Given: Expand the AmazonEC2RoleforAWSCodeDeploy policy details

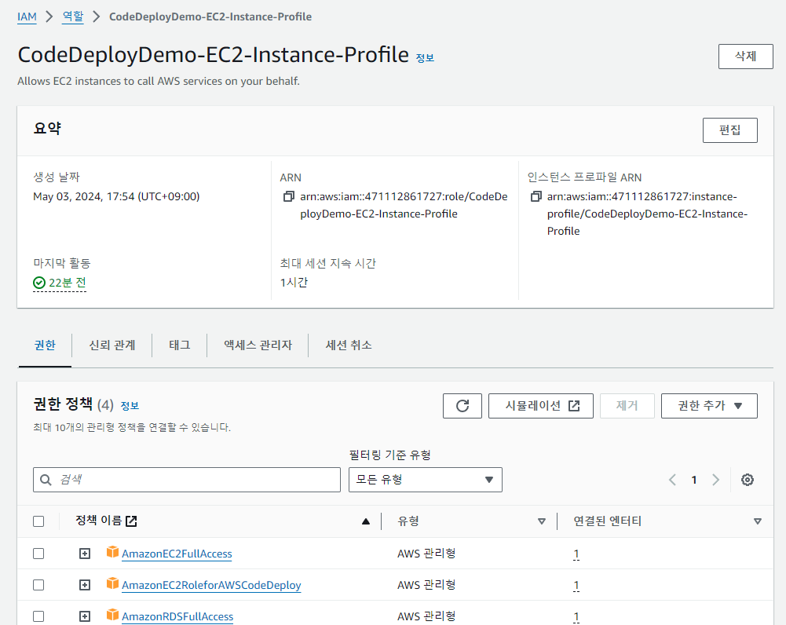Looking at the screenshot, I should pos(85,585).
